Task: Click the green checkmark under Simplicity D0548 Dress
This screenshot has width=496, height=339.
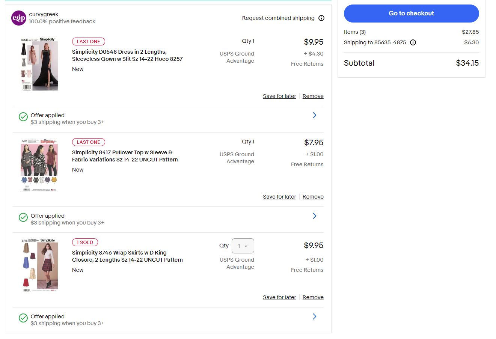Action: click(x=23, y=117)
